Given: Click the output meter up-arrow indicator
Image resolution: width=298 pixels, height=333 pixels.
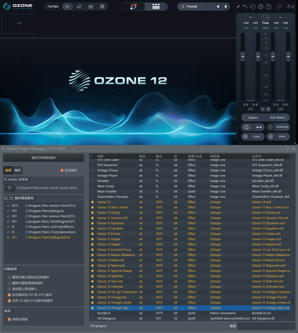Looking at the screenshot, I should (x=281, y=17).
